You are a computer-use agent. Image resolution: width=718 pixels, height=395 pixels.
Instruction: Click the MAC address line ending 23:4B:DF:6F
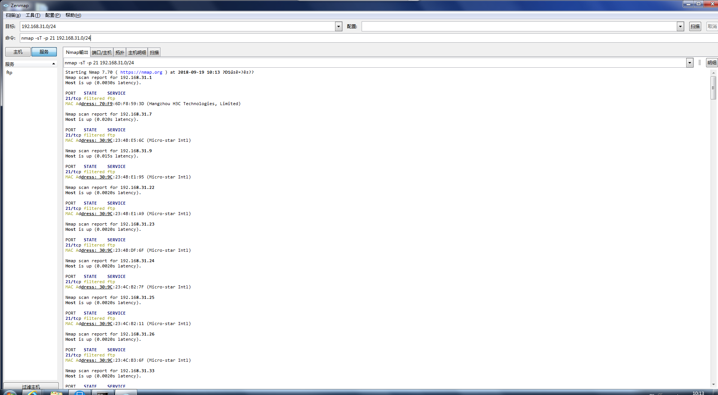coord(128,251)
